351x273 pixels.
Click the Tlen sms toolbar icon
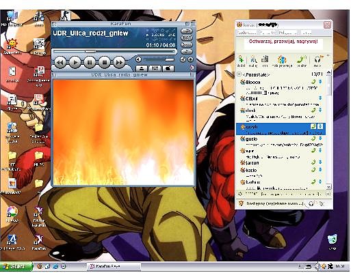tap(265, 61)
